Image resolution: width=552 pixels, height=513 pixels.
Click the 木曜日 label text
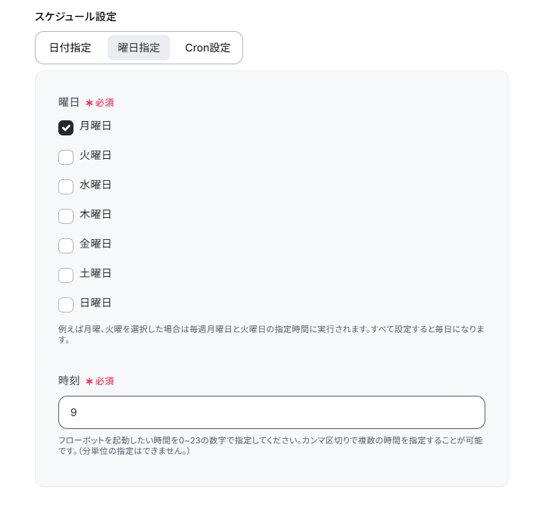click(95, 214)
